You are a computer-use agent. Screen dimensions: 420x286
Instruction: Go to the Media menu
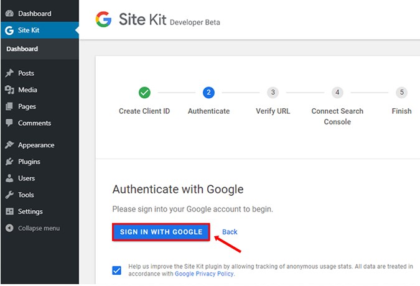40,90
